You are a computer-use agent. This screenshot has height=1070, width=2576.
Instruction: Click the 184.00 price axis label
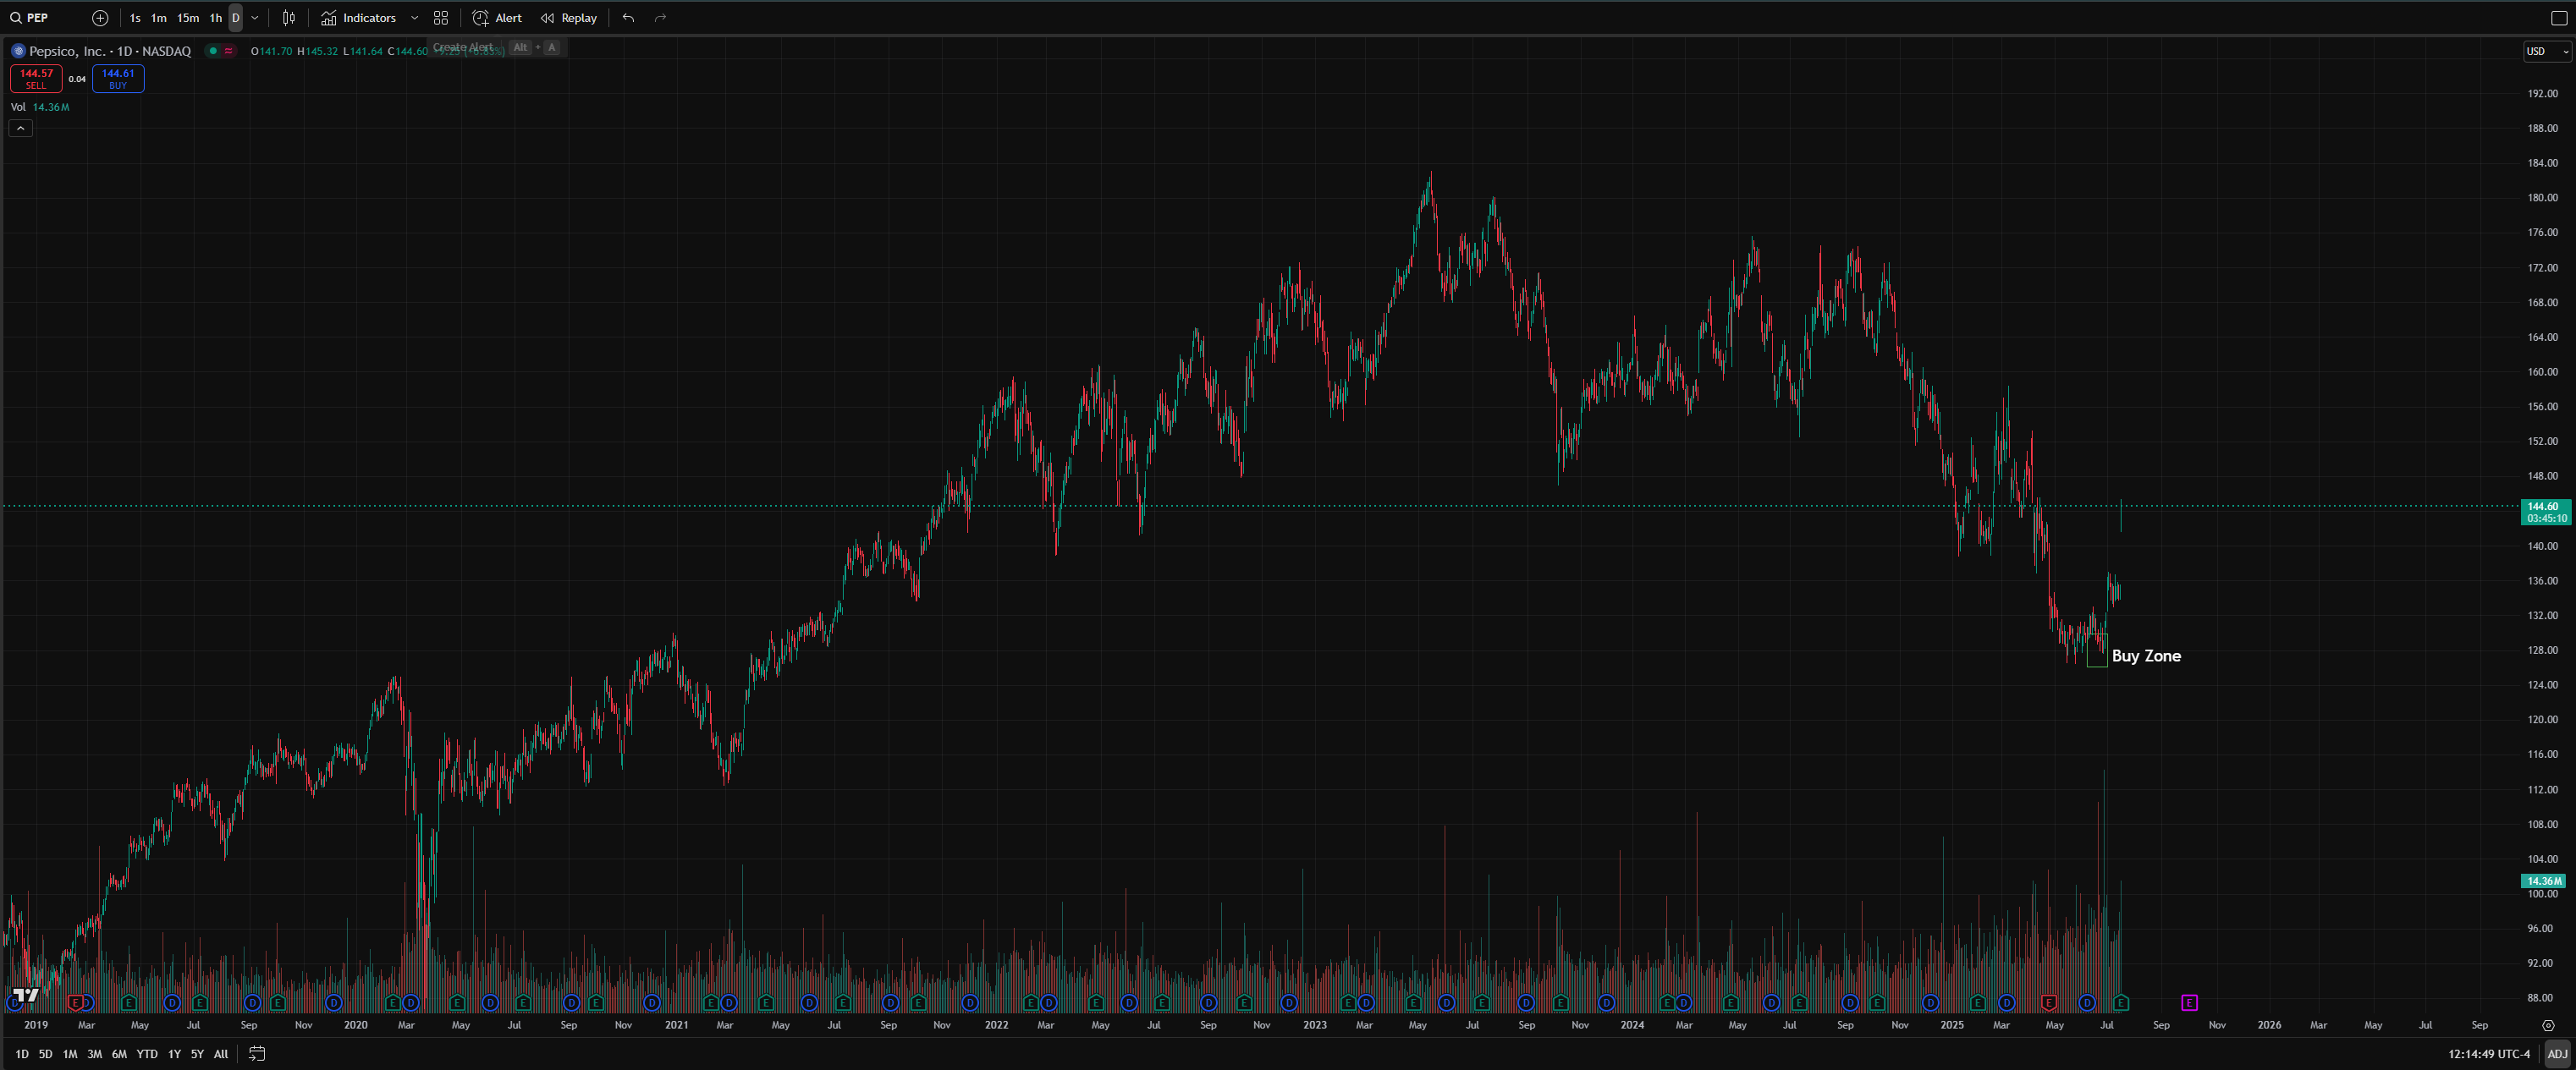point(2542,163)
